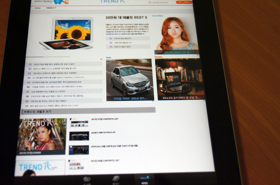Open the 2013형 울트라북 laptop review image
Image resolution: width=280 pixels, height=185 pixels.
pos(180,79)
